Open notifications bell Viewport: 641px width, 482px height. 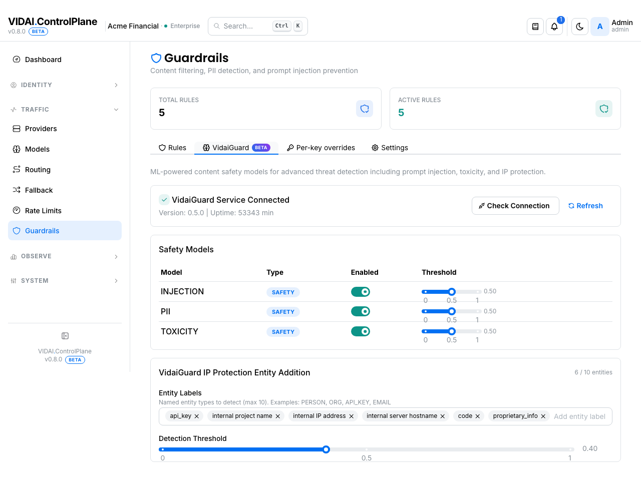click(x=554, y=27)
